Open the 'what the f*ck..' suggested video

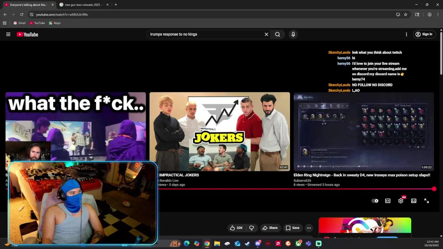pyautogui.click(x=76, y=126)
